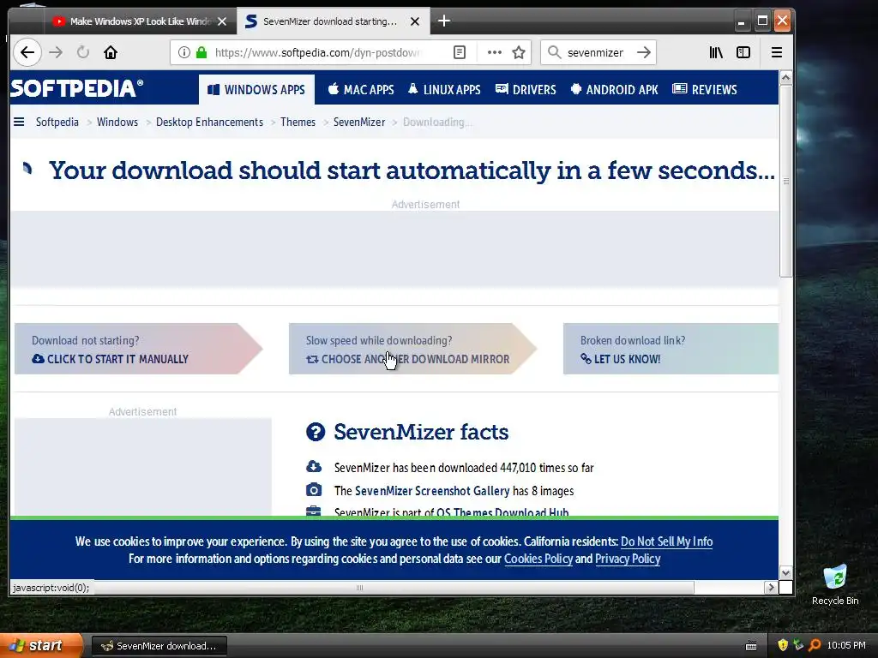Click the orange magnifier tray icon
This screenshot has width=878, height=658.
815,645
